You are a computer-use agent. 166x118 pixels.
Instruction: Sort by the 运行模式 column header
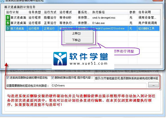pos(66,12)
